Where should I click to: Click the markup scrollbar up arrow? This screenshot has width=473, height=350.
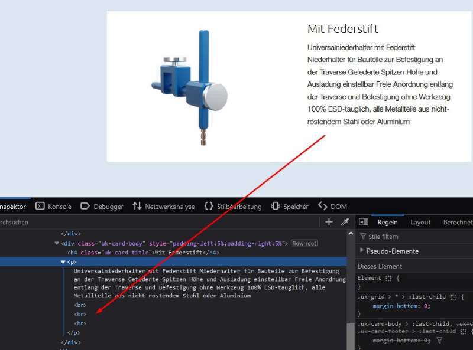pyautogui.click(x=351, y=234)
